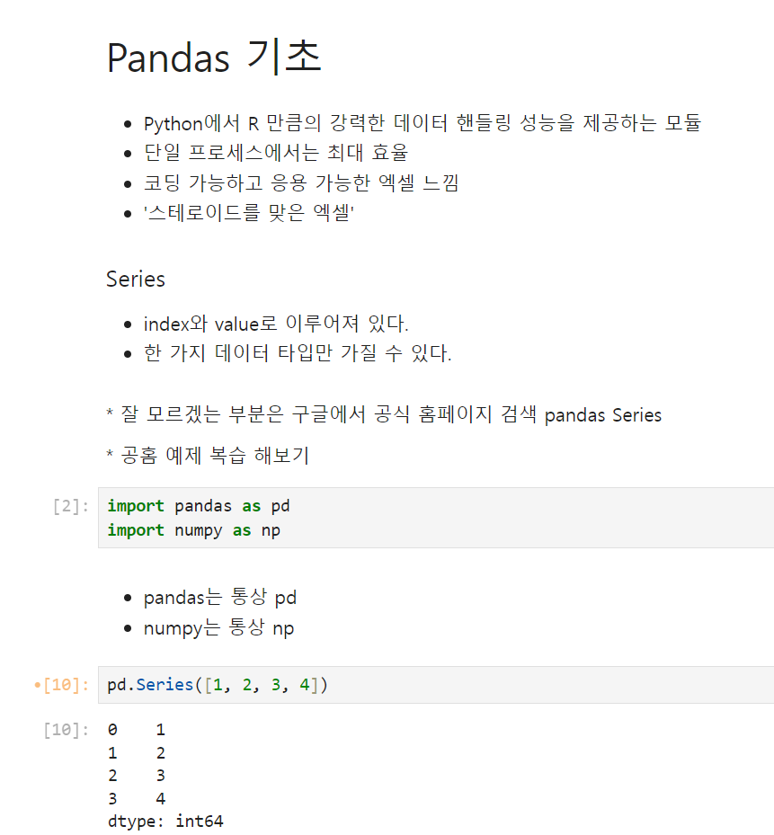Click the 'Pandas 기초' heading
This screenshot has width=774, height=835.
click(x=214, y=57)
